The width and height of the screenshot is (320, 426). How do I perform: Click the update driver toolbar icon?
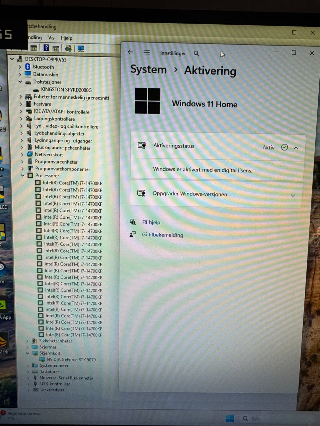[x=68, y=48]
